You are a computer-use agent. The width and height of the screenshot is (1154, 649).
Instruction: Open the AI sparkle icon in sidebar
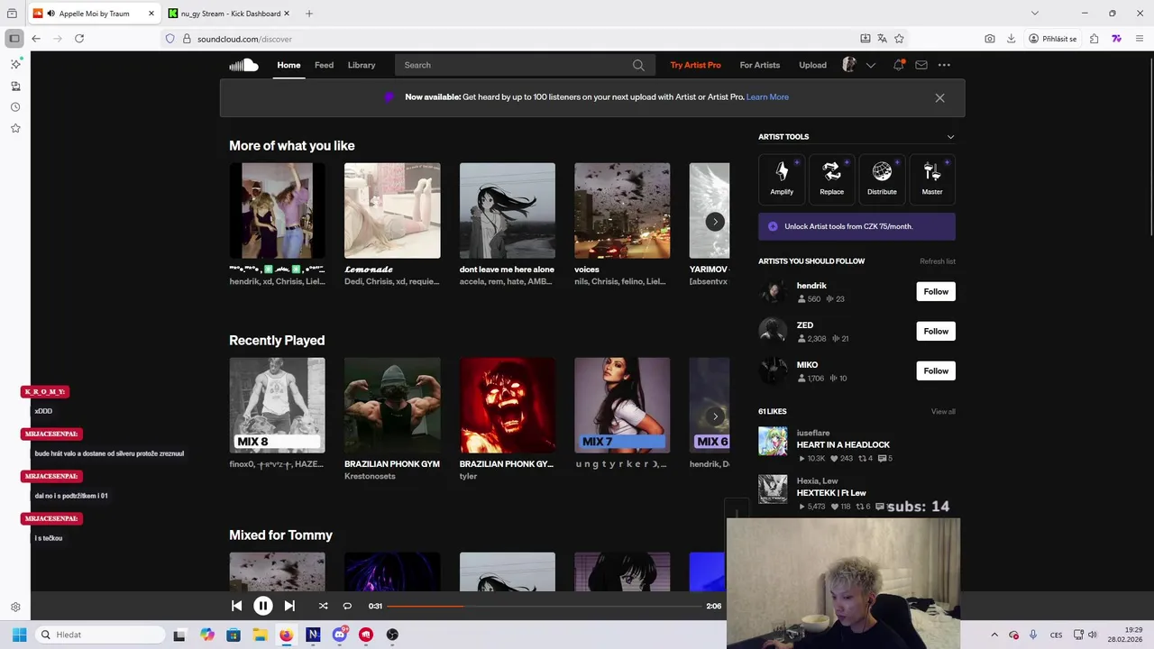point(15,64)
